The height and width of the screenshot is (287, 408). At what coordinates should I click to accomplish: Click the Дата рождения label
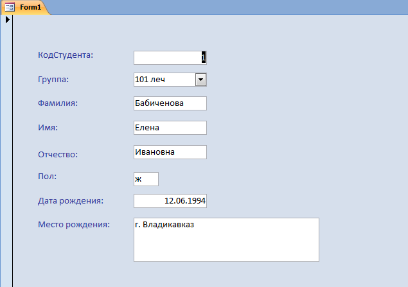click(71, 201)
